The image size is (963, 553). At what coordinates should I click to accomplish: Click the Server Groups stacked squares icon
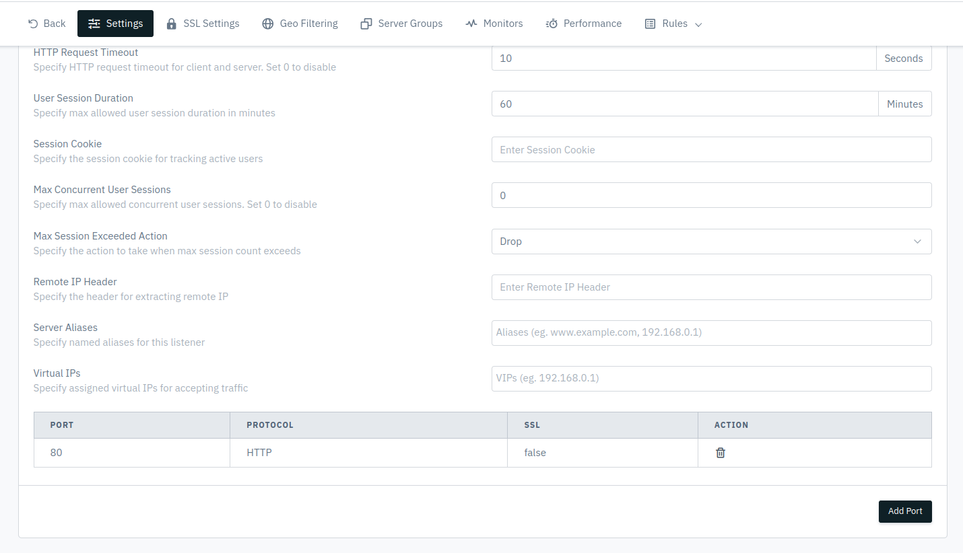pos(366,24)
